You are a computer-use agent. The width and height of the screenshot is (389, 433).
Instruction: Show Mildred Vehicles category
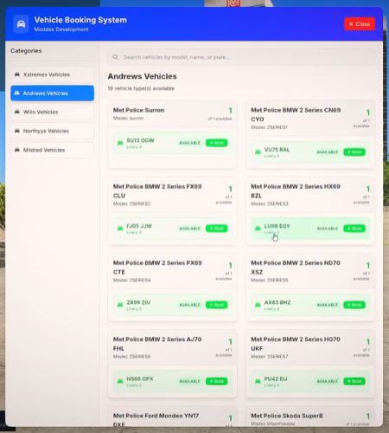pyautogui.click(x=52, y=150)
